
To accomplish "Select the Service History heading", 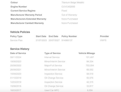I will pos(20,49).
